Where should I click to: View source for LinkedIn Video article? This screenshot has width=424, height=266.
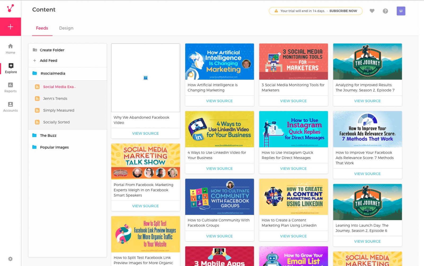click(219, 168)
